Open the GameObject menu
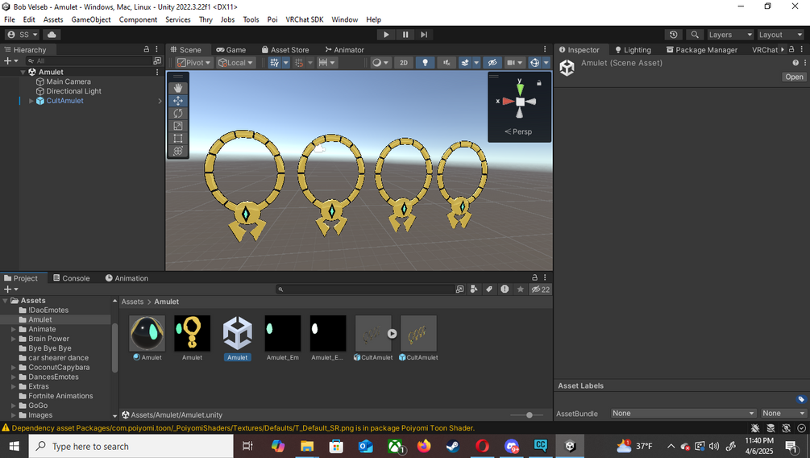Viewport: 810px width, 458px height. point(91,19)
